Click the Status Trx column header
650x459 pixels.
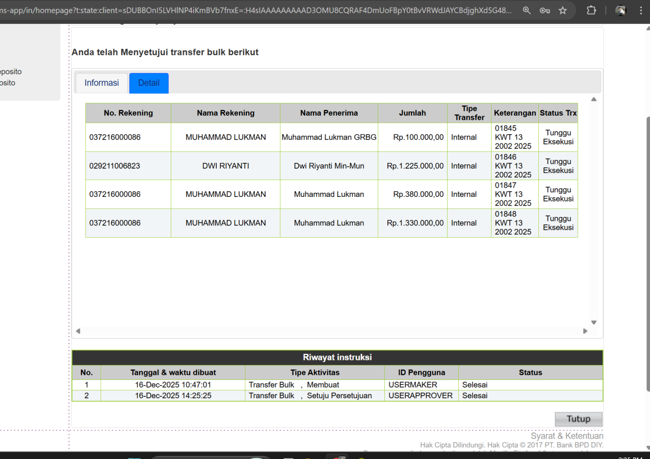[x=558, y=113]
